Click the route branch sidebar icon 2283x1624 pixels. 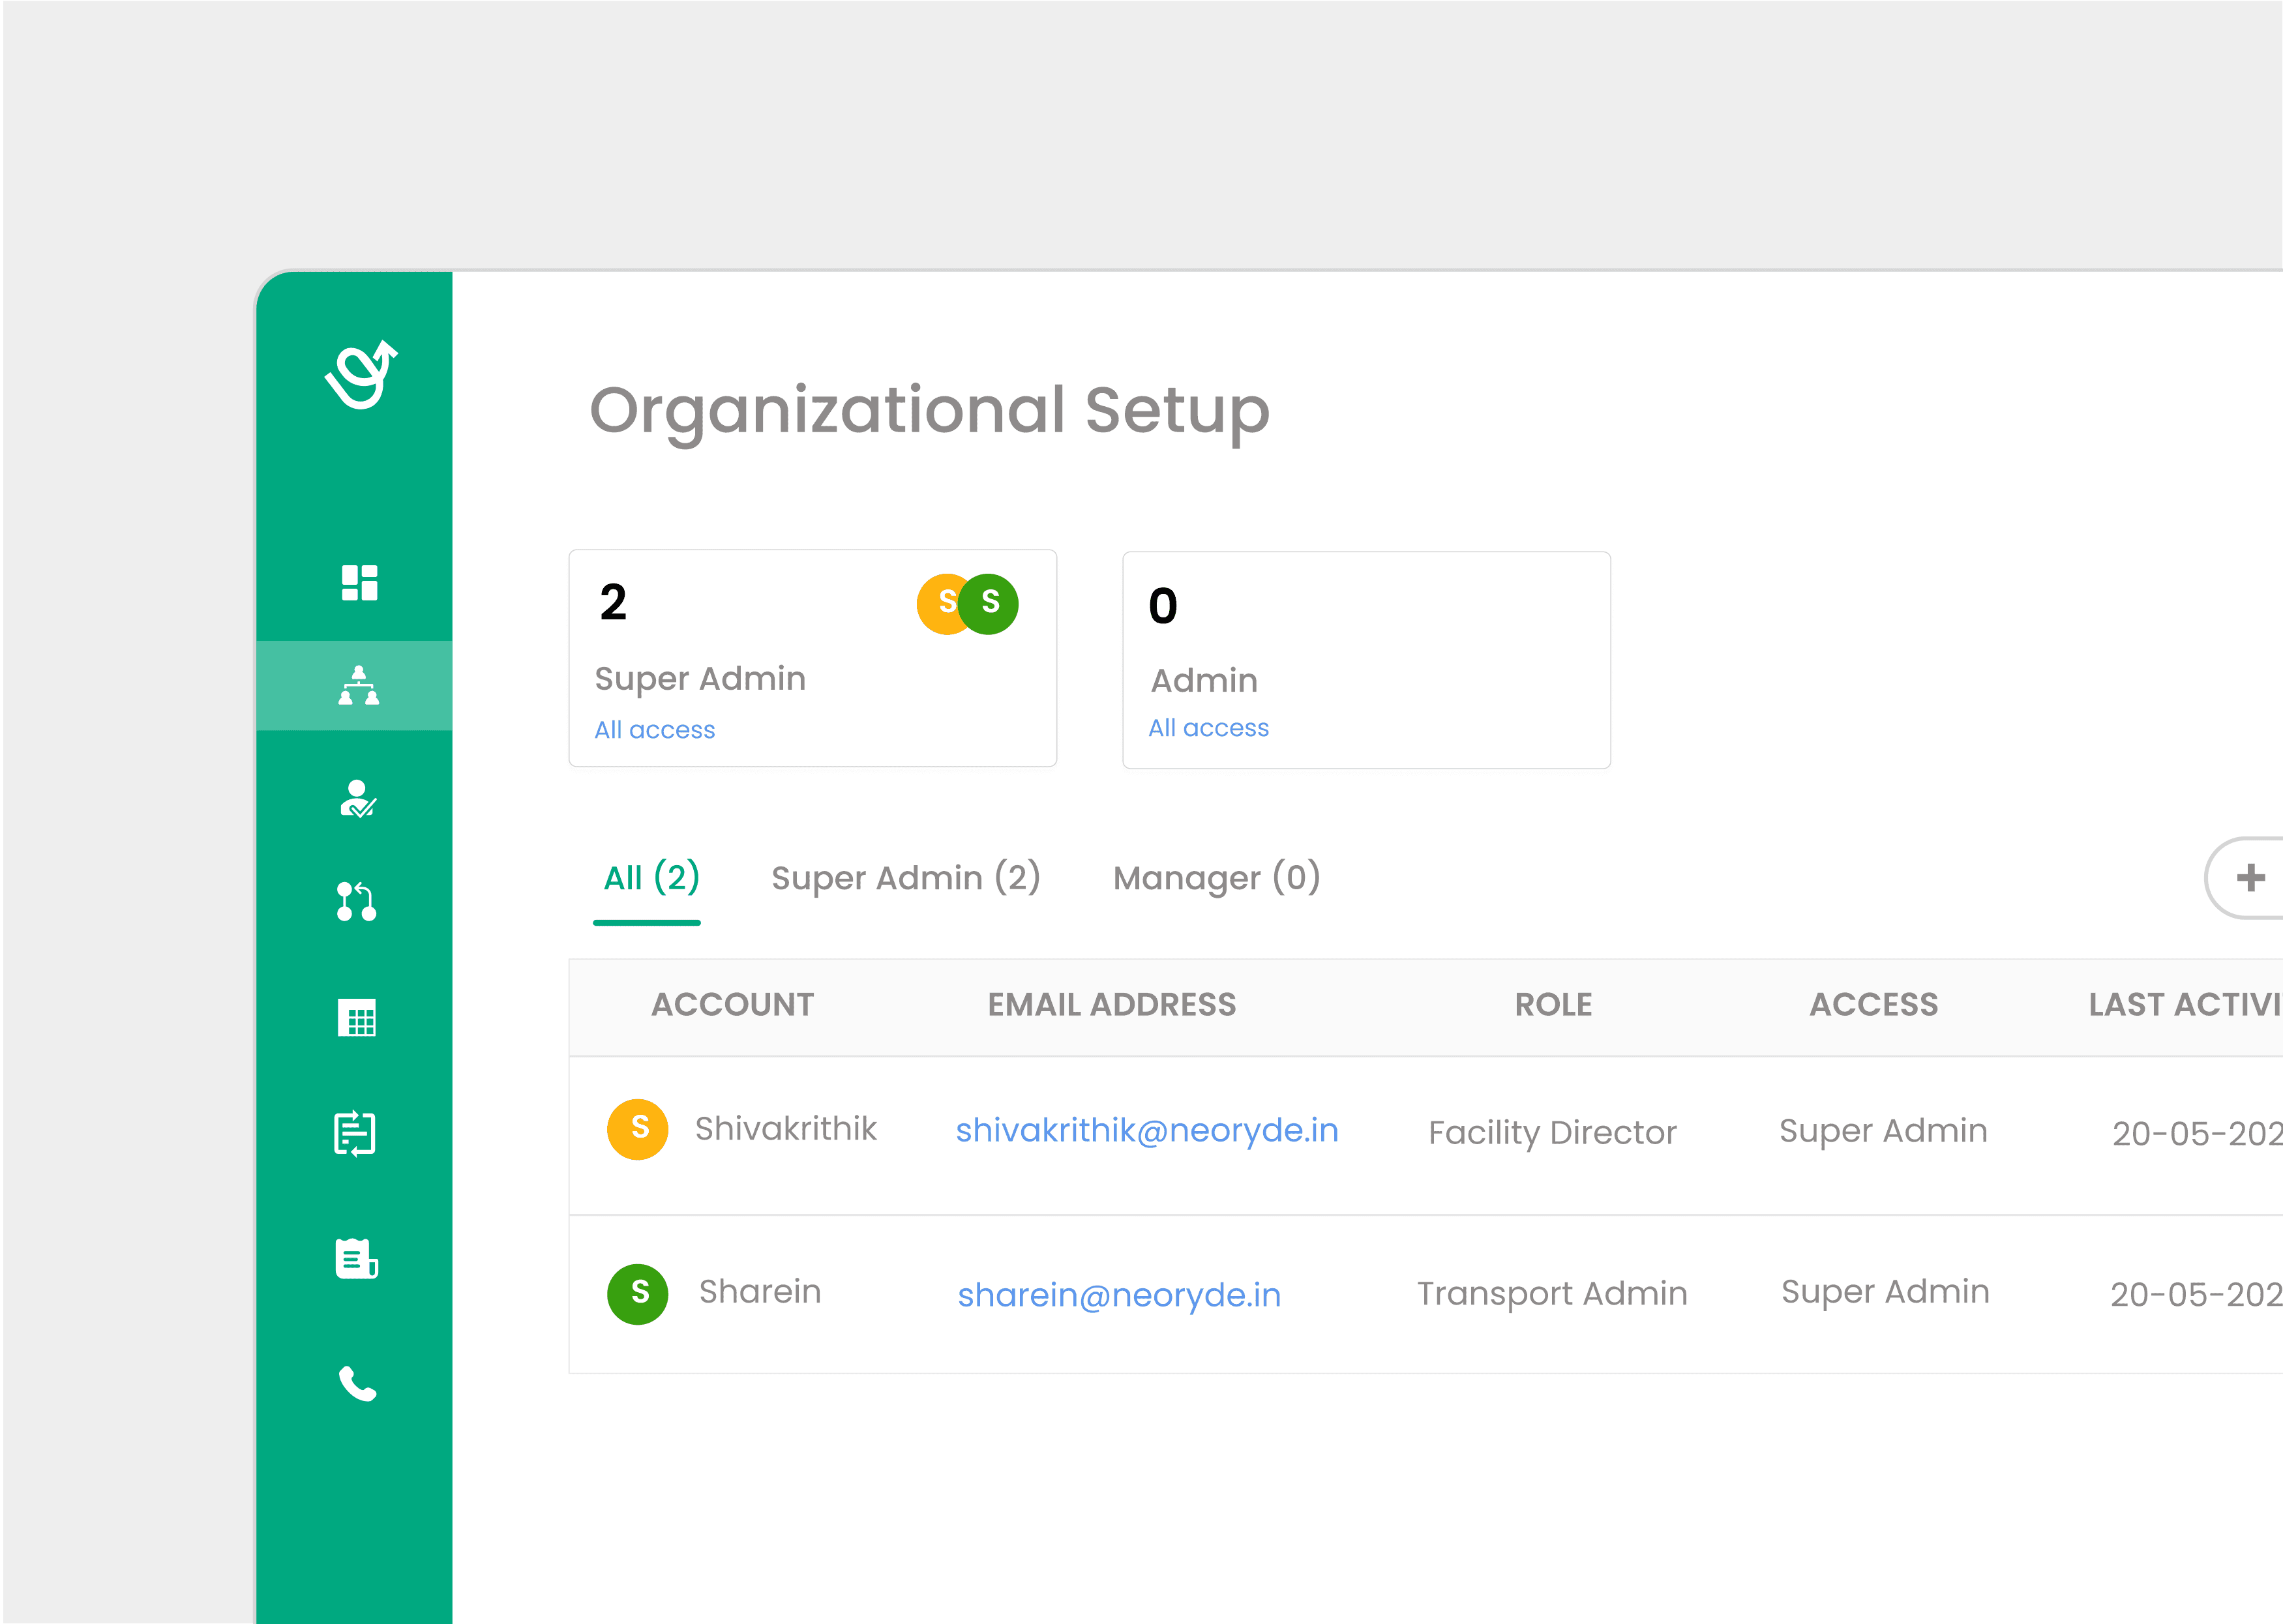(x=356, y=901)
